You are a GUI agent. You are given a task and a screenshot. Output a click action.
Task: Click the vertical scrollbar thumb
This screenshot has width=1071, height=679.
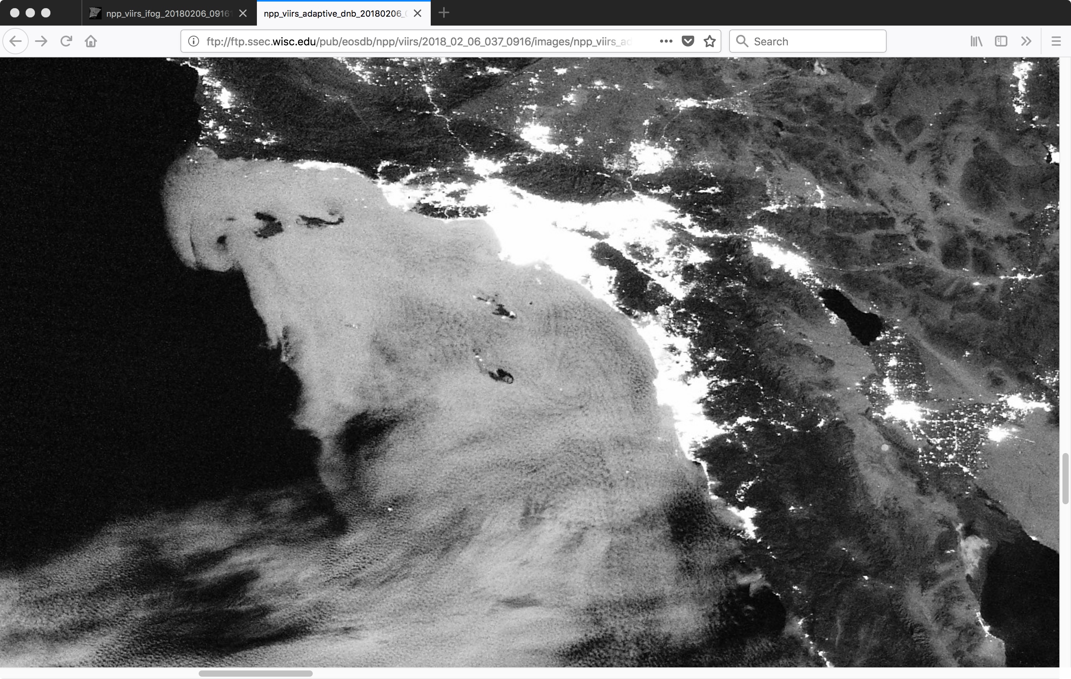tap(1066, 478)
